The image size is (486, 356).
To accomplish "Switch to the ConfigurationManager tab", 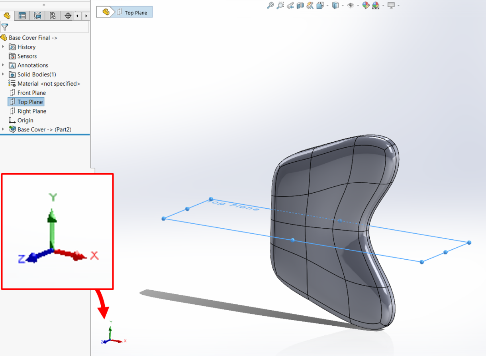I will click(37, 16).
